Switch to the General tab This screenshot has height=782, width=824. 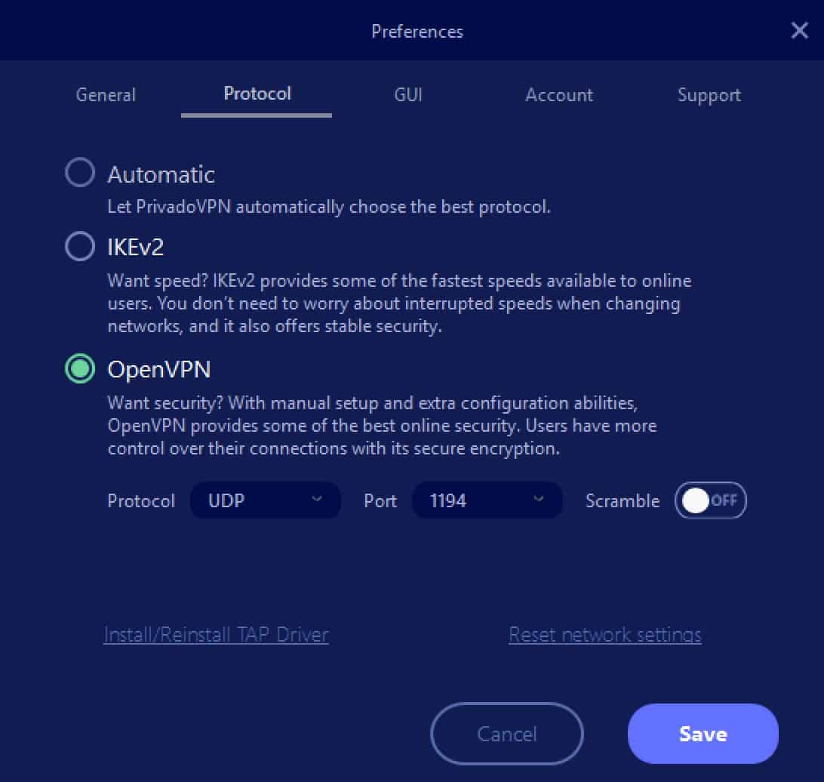[x=106, y=95]
